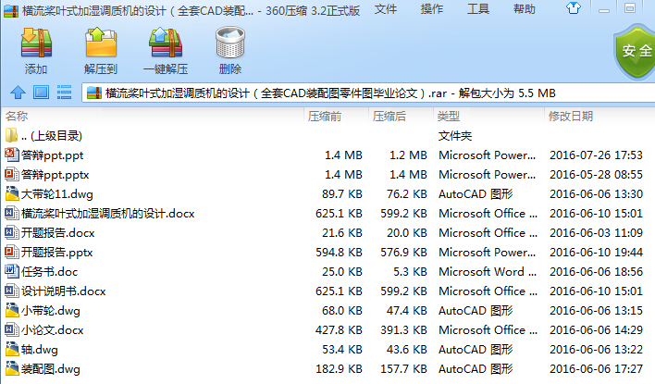The height and width of the screenshot is (384, 655).
Task: Select the 小带轮.dwg file icon
Action: [12, 311]
